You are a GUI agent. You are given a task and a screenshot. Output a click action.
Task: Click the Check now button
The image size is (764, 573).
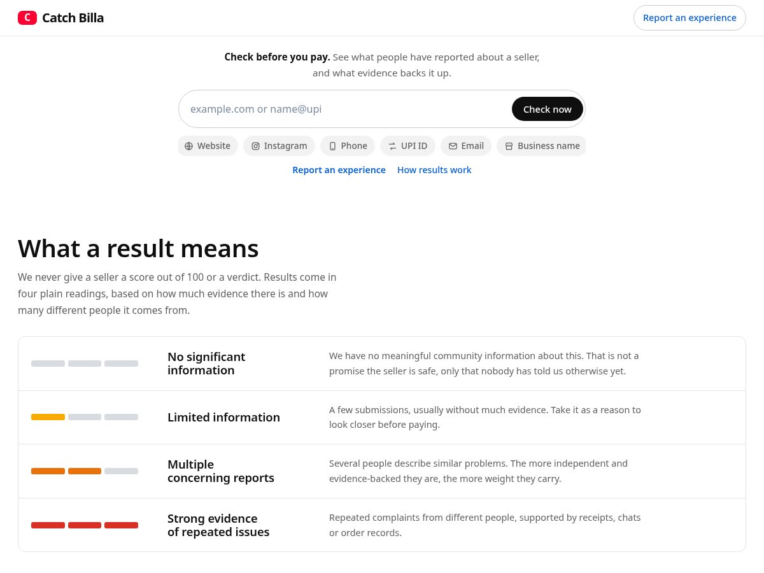click(x=548, y=109)
